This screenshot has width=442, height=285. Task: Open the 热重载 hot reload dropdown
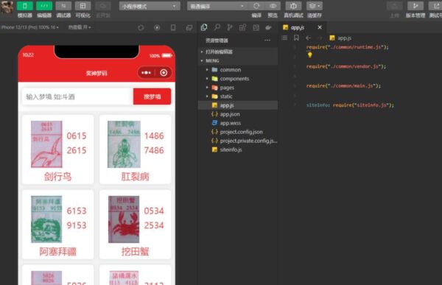[80, 27]
